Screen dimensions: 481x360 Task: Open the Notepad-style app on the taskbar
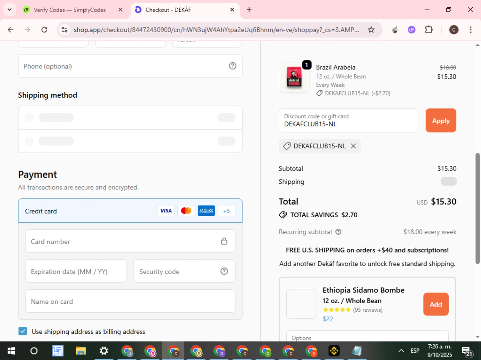point(357,351)
